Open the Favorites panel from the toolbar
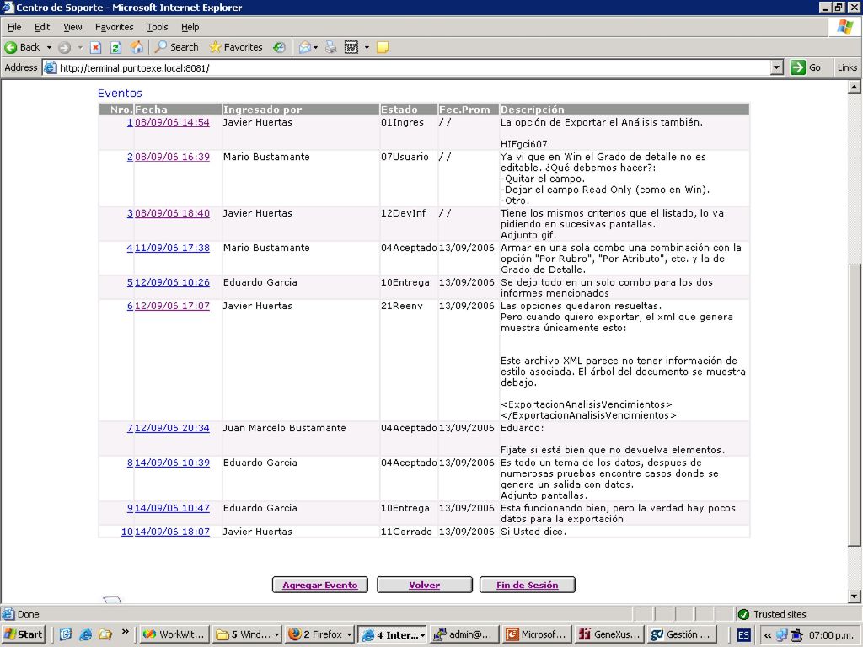 tap(236, 47)
